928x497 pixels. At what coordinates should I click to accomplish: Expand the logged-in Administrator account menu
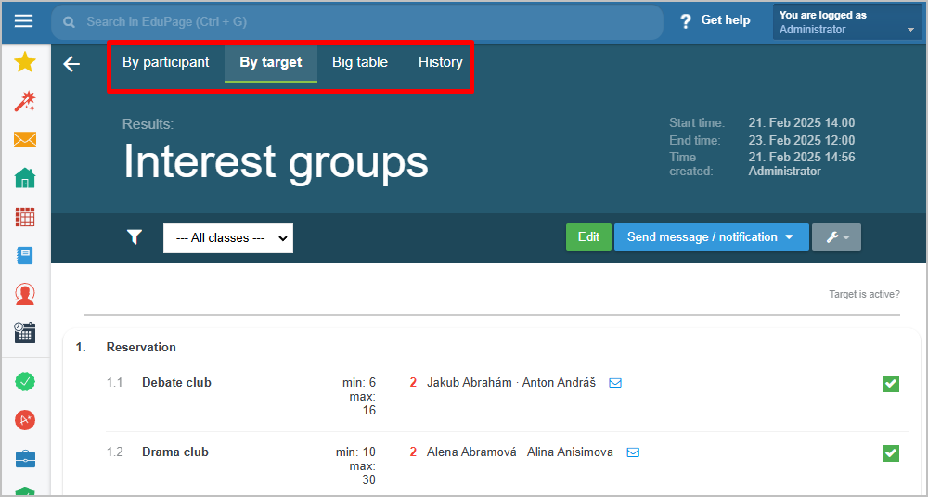click(847, 22)
